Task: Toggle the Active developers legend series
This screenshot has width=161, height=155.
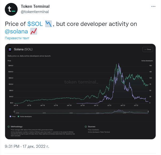Action: point(23,117)
